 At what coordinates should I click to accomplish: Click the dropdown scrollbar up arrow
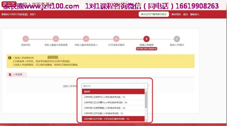[x=146, y=90]
